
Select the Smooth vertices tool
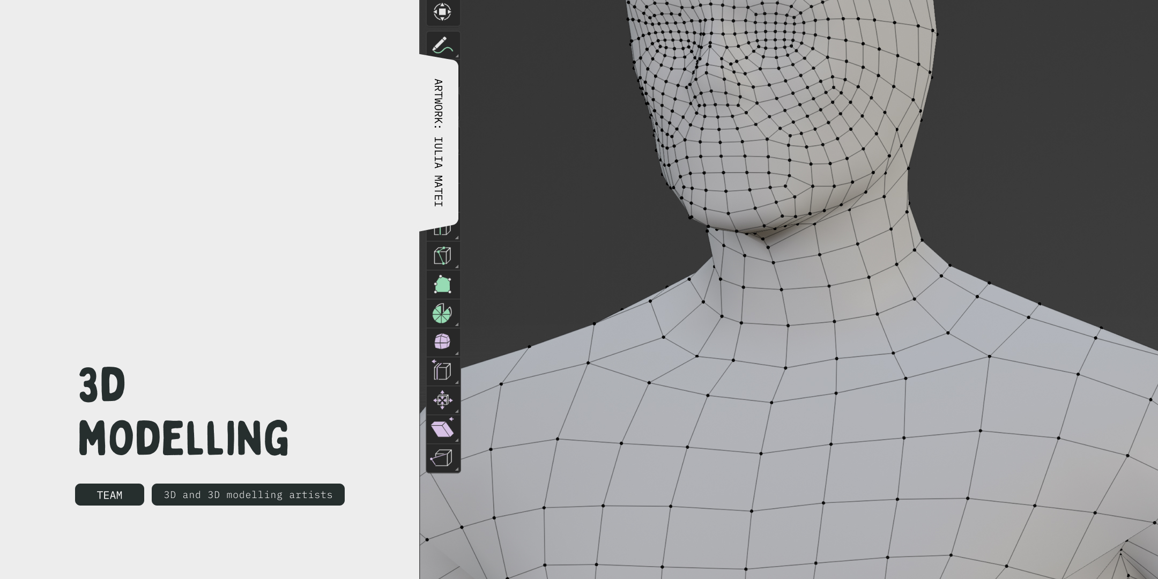tap(443, 342)
